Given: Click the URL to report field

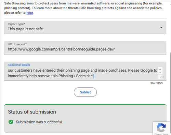Looking at the screenshot, I should coord(85,48).
